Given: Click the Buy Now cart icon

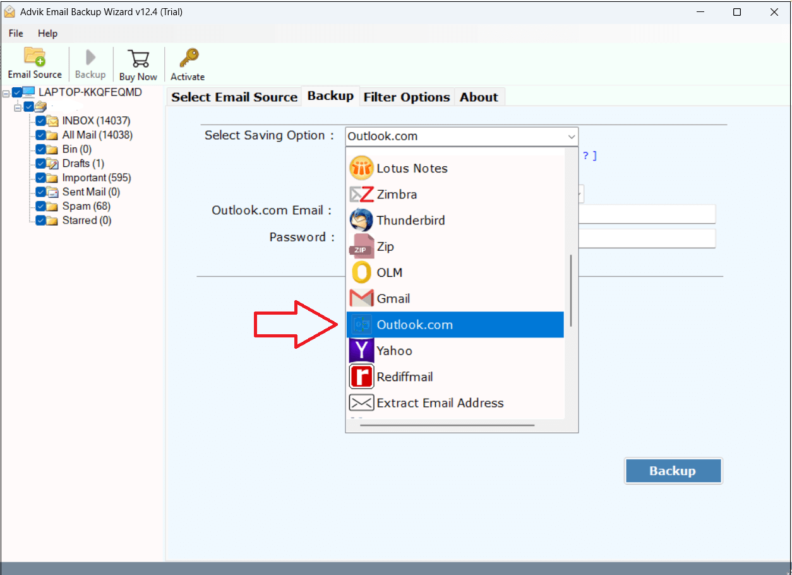Looking at the screenshot, I should [x=138, y=63].
